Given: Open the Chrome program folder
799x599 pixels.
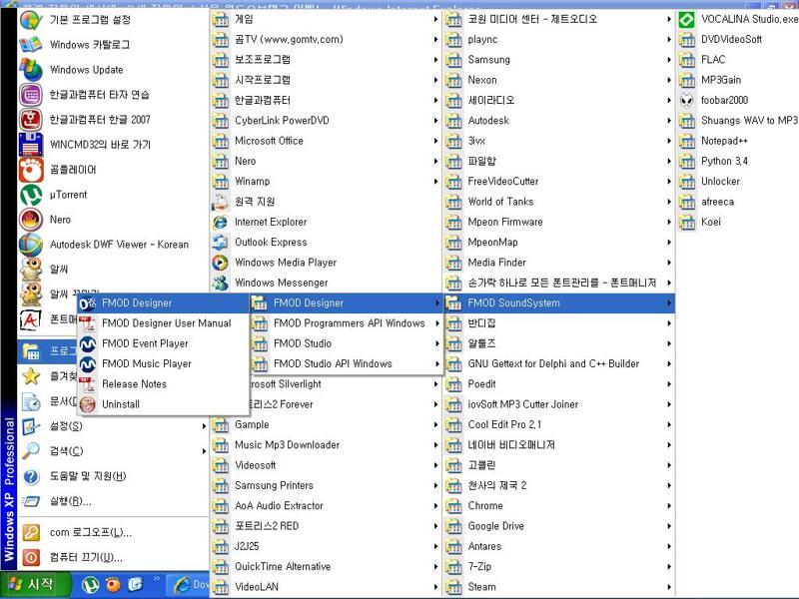Looking at the screenshot, I should [x=559, y=506].
